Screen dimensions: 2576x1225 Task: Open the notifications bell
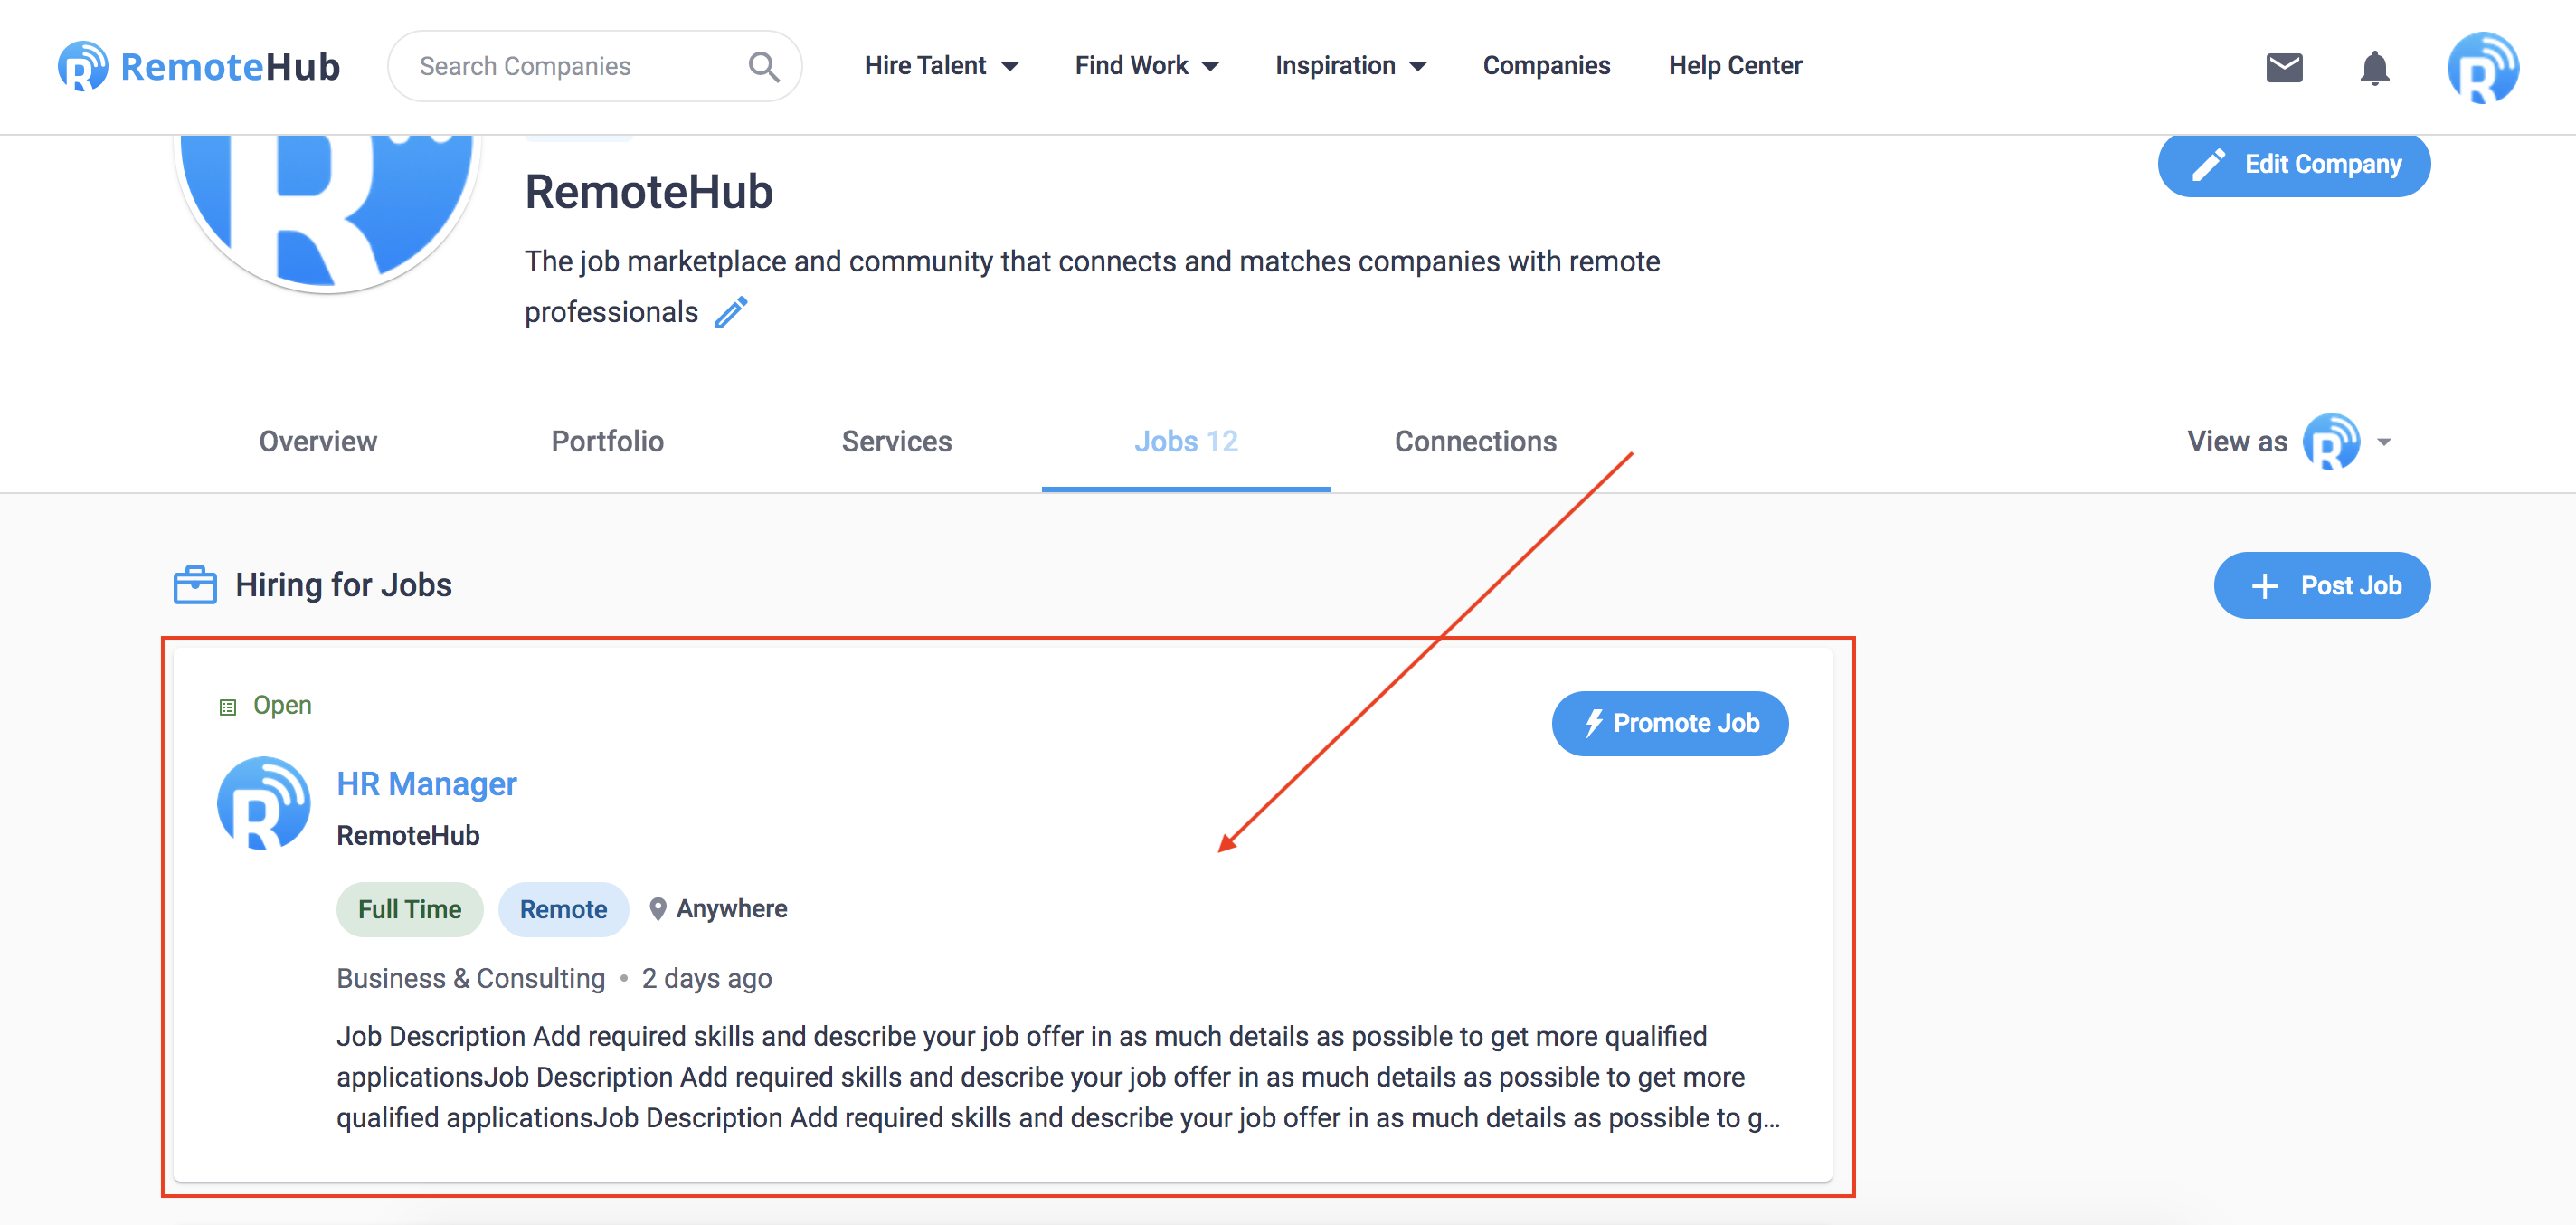(2374, 67)
